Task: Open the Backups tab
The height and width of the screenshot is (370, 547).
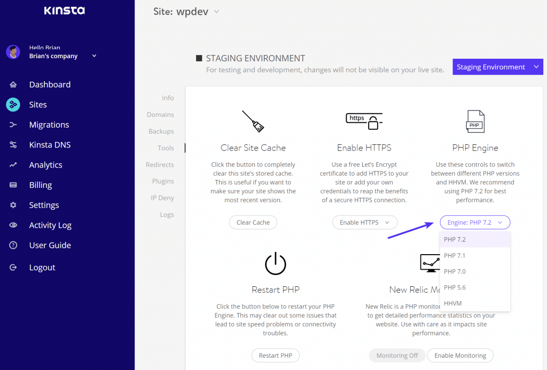Action: point(161,131)
